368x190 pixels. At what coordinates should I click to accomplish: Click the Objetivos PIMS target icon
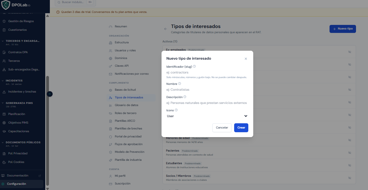tap(4, 123)
